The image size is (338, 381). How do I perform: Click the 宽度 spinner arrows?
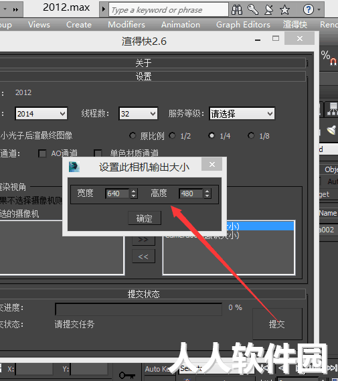[x=134, y=194]
